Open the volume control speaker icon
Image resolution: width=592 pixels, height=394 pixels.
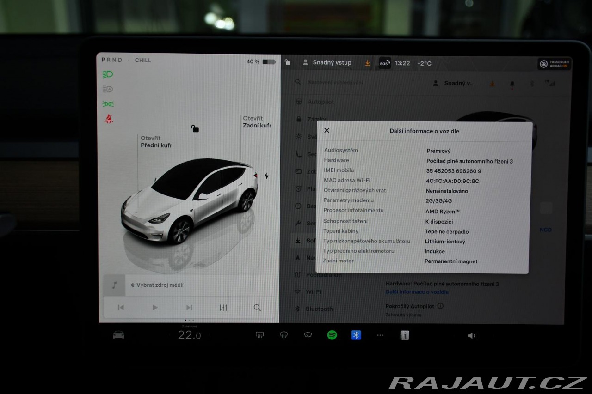pyautogui.click(x=471, y=336)
